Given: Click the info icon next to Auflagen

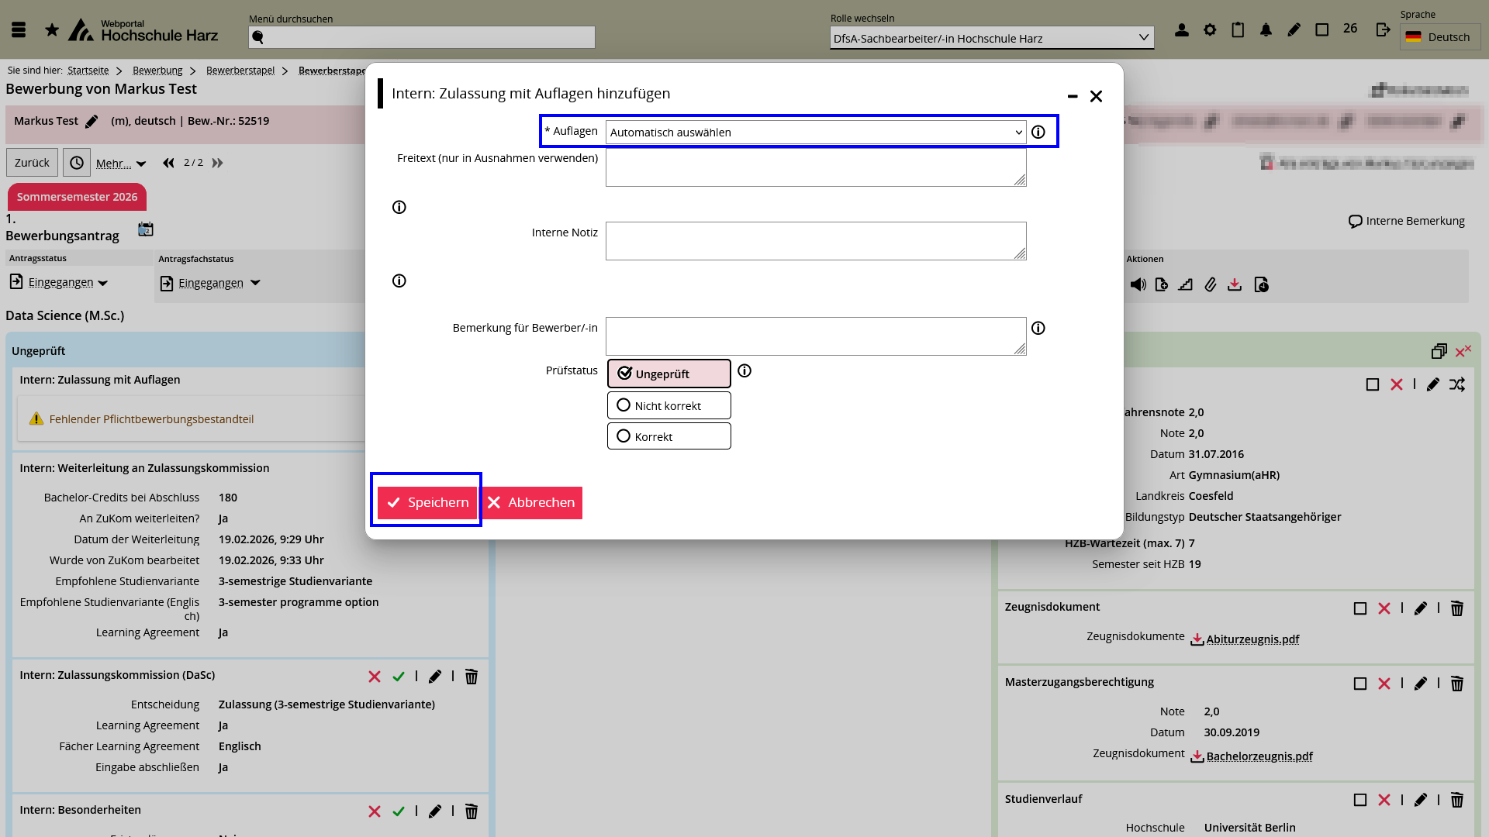Looking at the screenshot, I should tap(1038, 133).
